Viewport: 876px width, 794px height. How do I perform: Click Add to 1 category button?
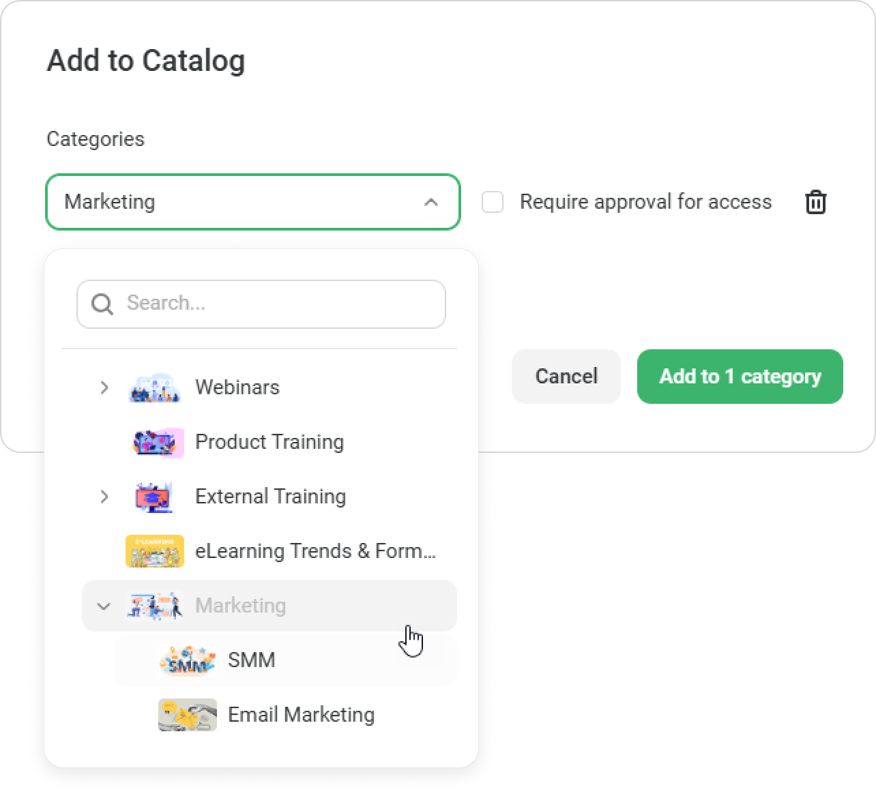pos(740,377)
